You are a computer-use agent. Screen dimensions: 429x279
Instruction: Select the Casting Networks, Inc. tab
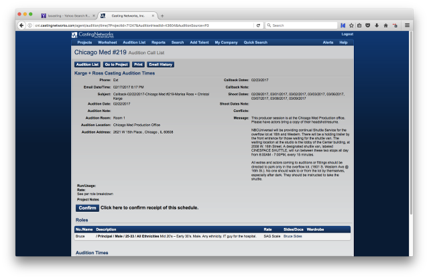tap(128, 16)
